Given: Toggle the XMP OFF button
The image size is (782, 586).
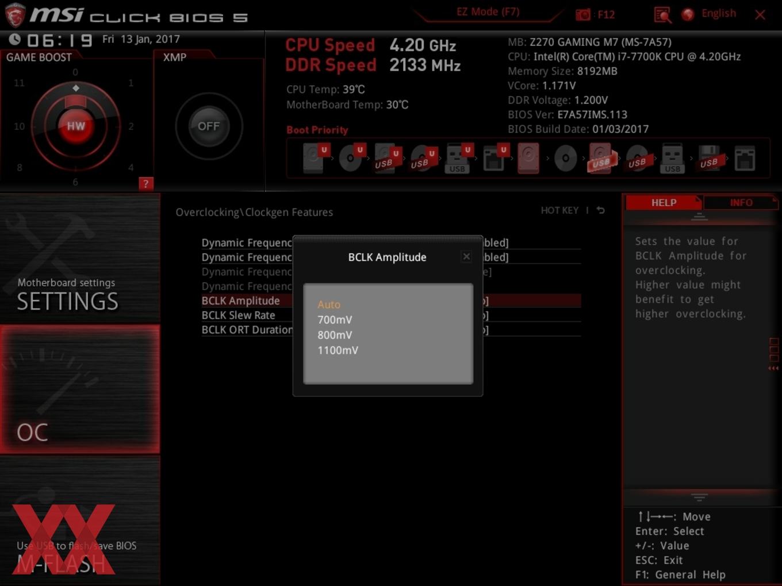Looking at the screenshot, I should [x=209, y=126].
